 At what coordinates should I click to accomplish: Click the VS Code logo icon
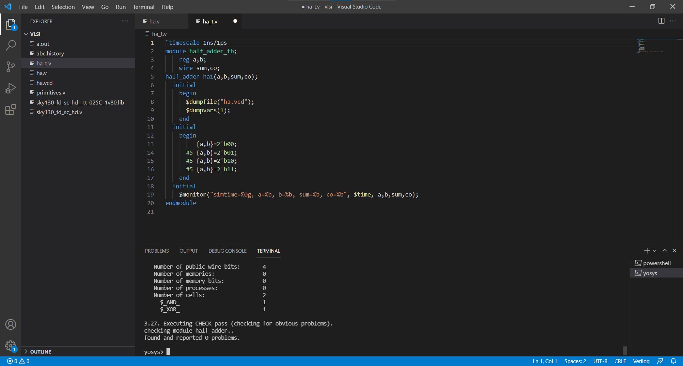tap(8, 7)
